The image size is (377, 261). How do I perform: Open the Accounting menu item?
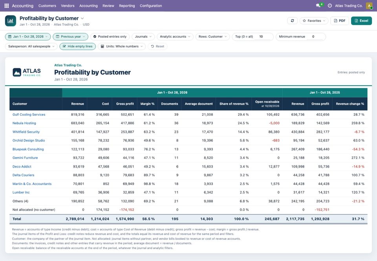click(x=88, y=6)
